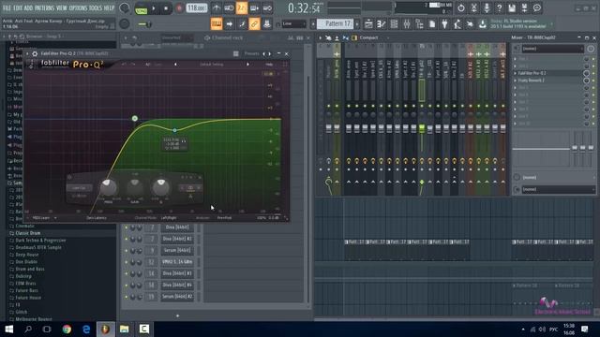Open Google Chrome from the taskbar
Image resolution: width=600 pixels, height=337 pixels.
pos(67,329)
